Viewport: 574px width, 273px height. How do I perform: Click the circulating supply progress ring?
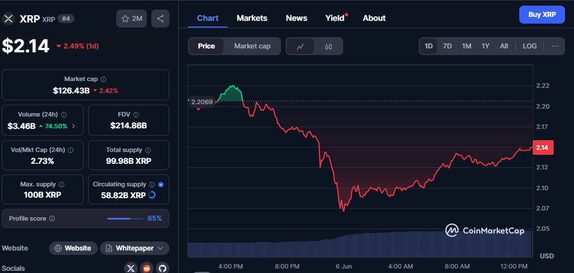click(x=152, y=195)
